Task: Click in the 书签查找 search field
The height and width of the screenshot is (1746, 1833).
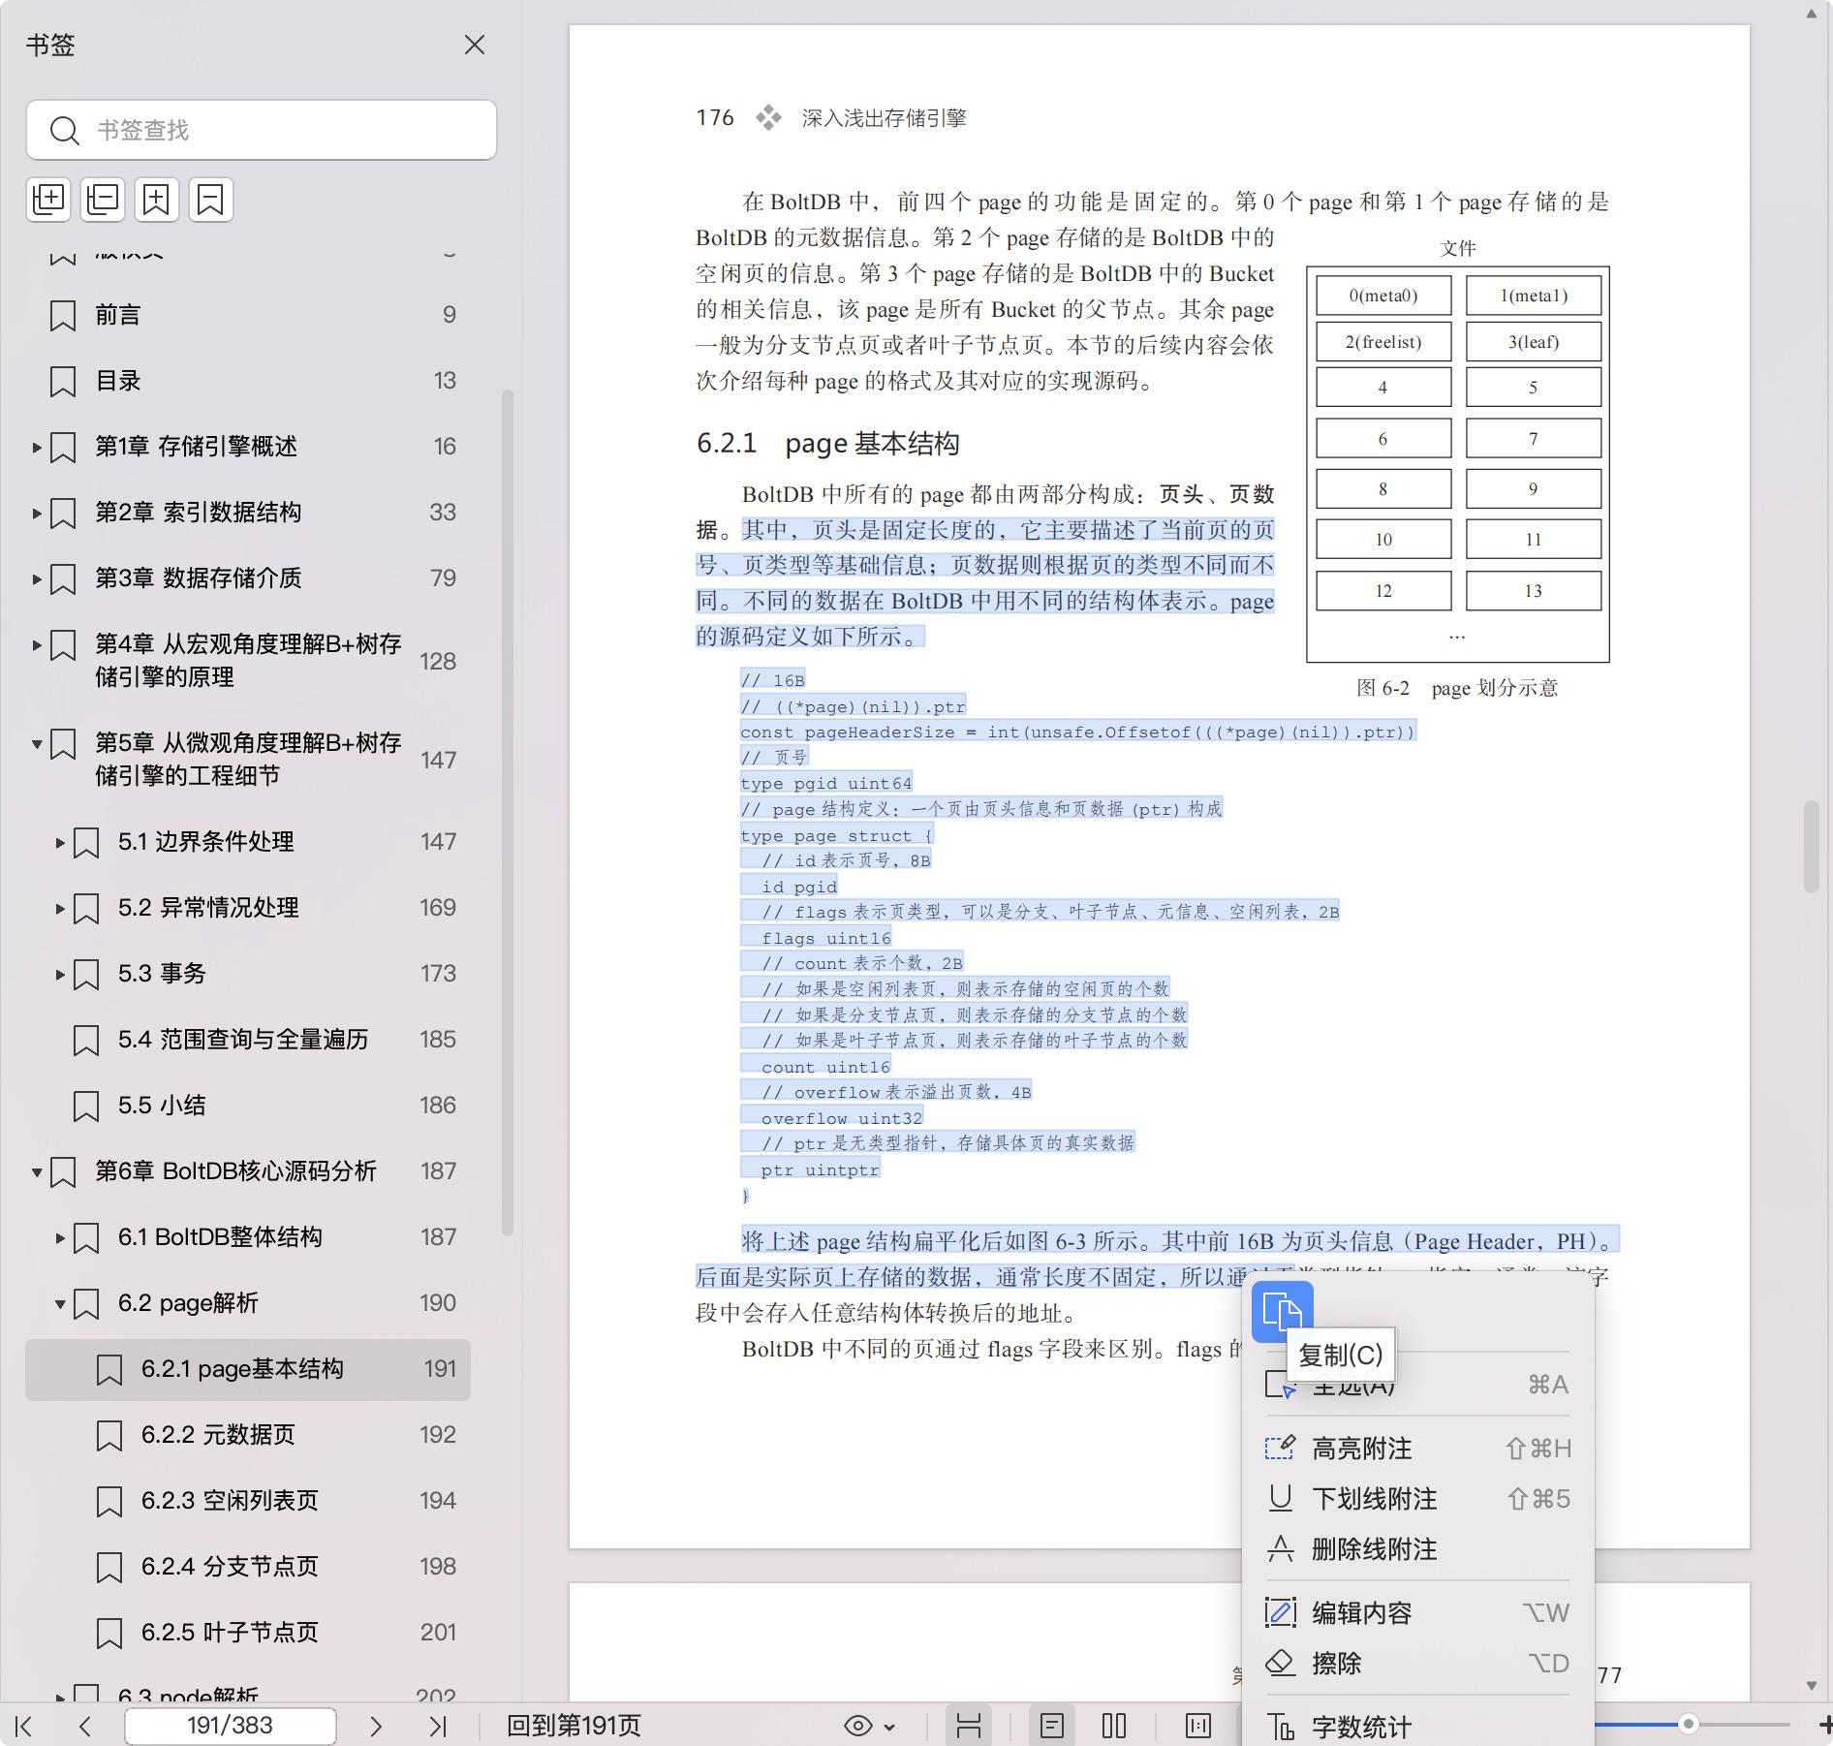Action: pos(281,130)
